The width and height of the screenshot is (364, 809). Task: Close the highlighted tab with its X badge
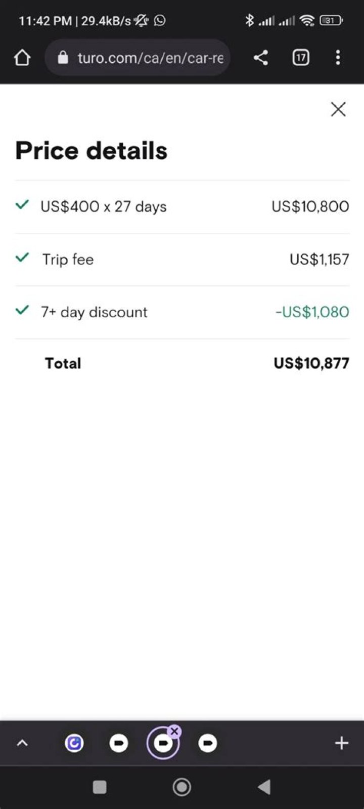coord(174,731)
